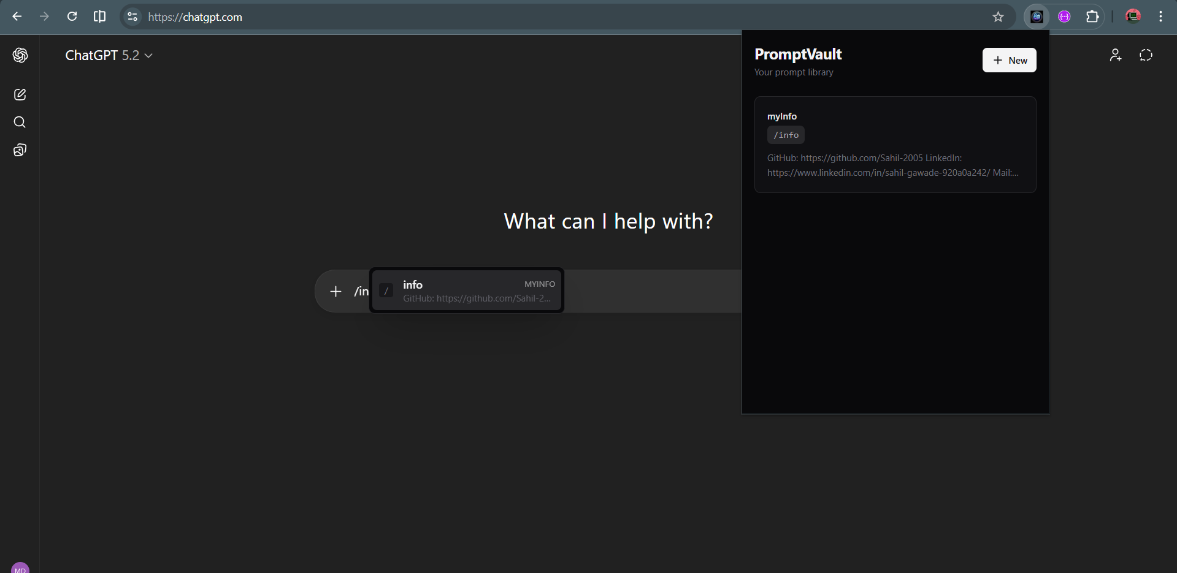Click the plus attachment icon in the composer

click(x=335, y=291)
